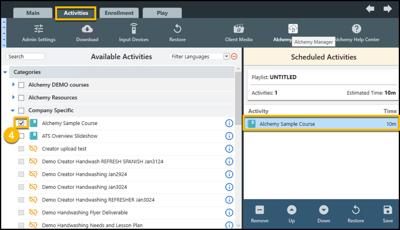Open Alchemy Help Center question mark icon
400x230 pixels.
356,29
